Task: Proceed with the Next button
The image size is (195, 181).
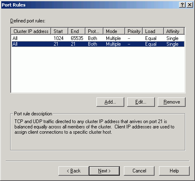Action: pos(104,171)
